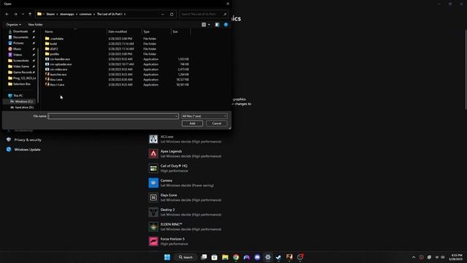Go forward in the Open dialog
This screenshot has width=467, height=263.
[15, 14]
